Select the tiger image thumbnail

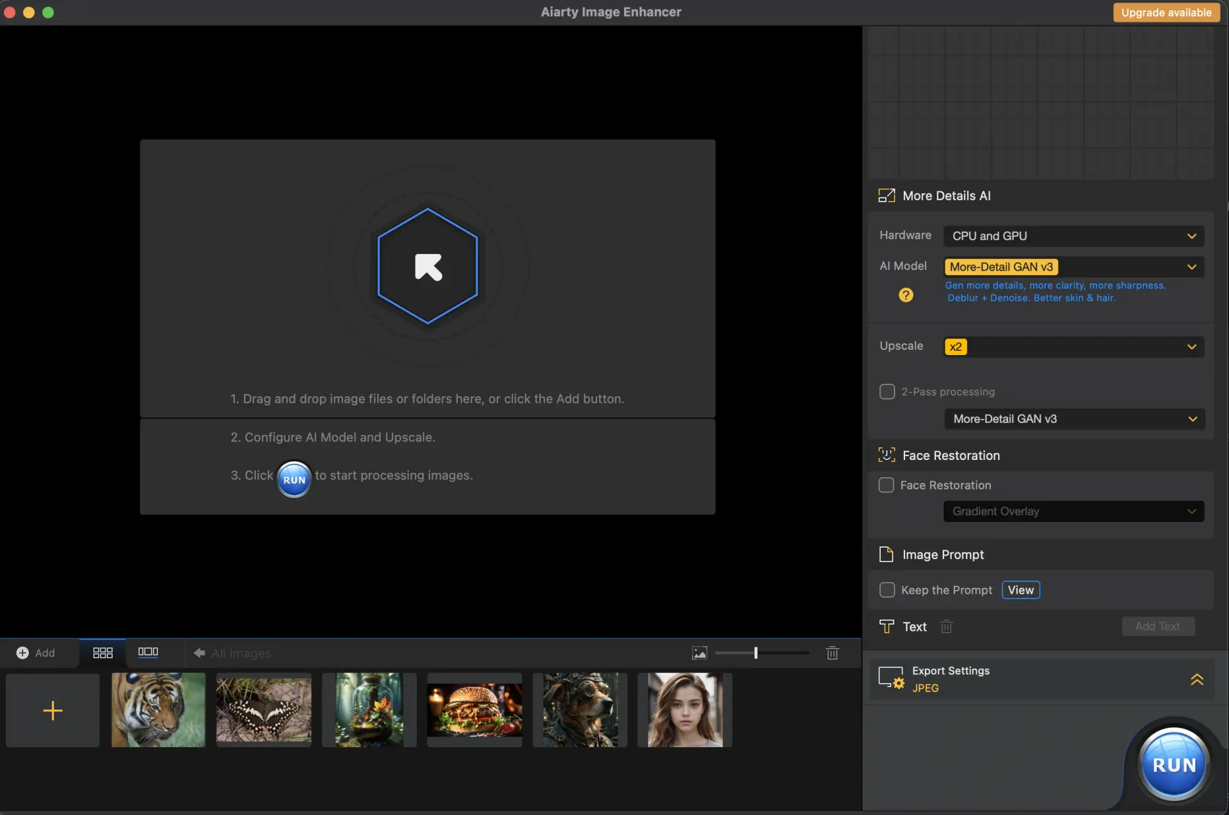[x=158, y=709]
